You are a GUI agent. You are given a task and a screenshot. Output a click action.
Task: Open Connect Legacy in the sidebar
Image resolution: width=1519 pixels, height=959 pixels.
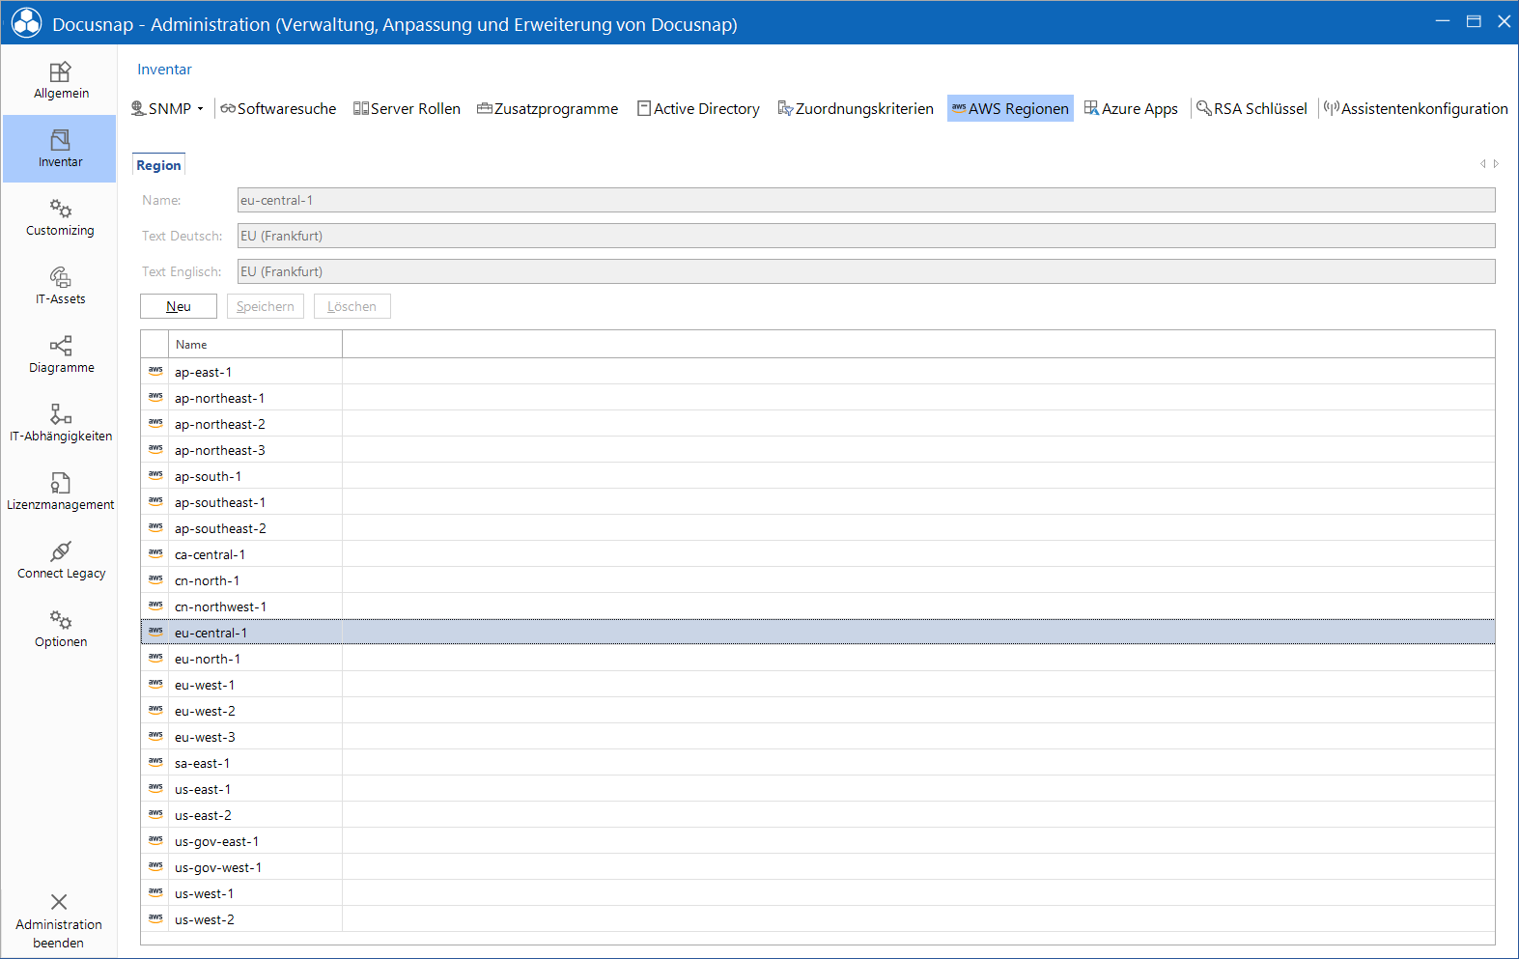60,561
